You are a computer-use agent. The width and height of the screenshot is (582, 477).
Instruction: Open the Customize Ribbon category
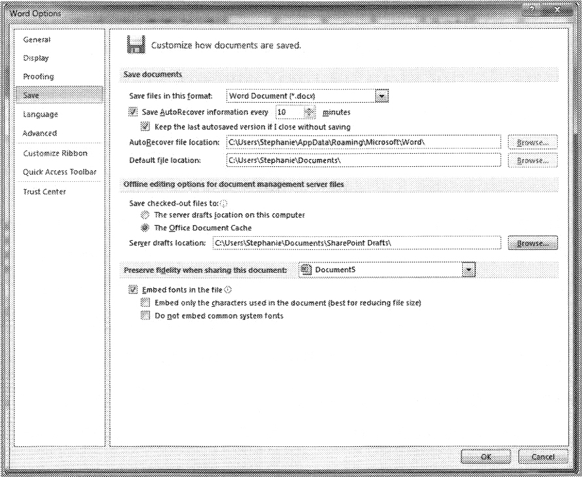[x=55, y=153]
